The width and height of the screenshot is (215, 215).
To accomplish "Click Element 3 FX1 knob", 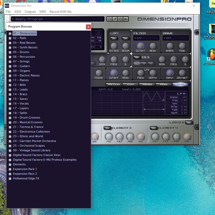I will click(109, 136).
